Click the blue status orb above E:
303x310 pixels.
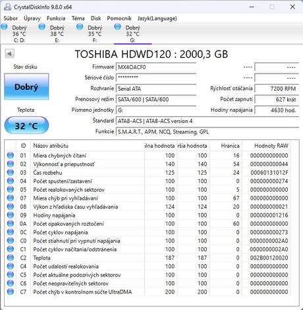pos(42,27)
